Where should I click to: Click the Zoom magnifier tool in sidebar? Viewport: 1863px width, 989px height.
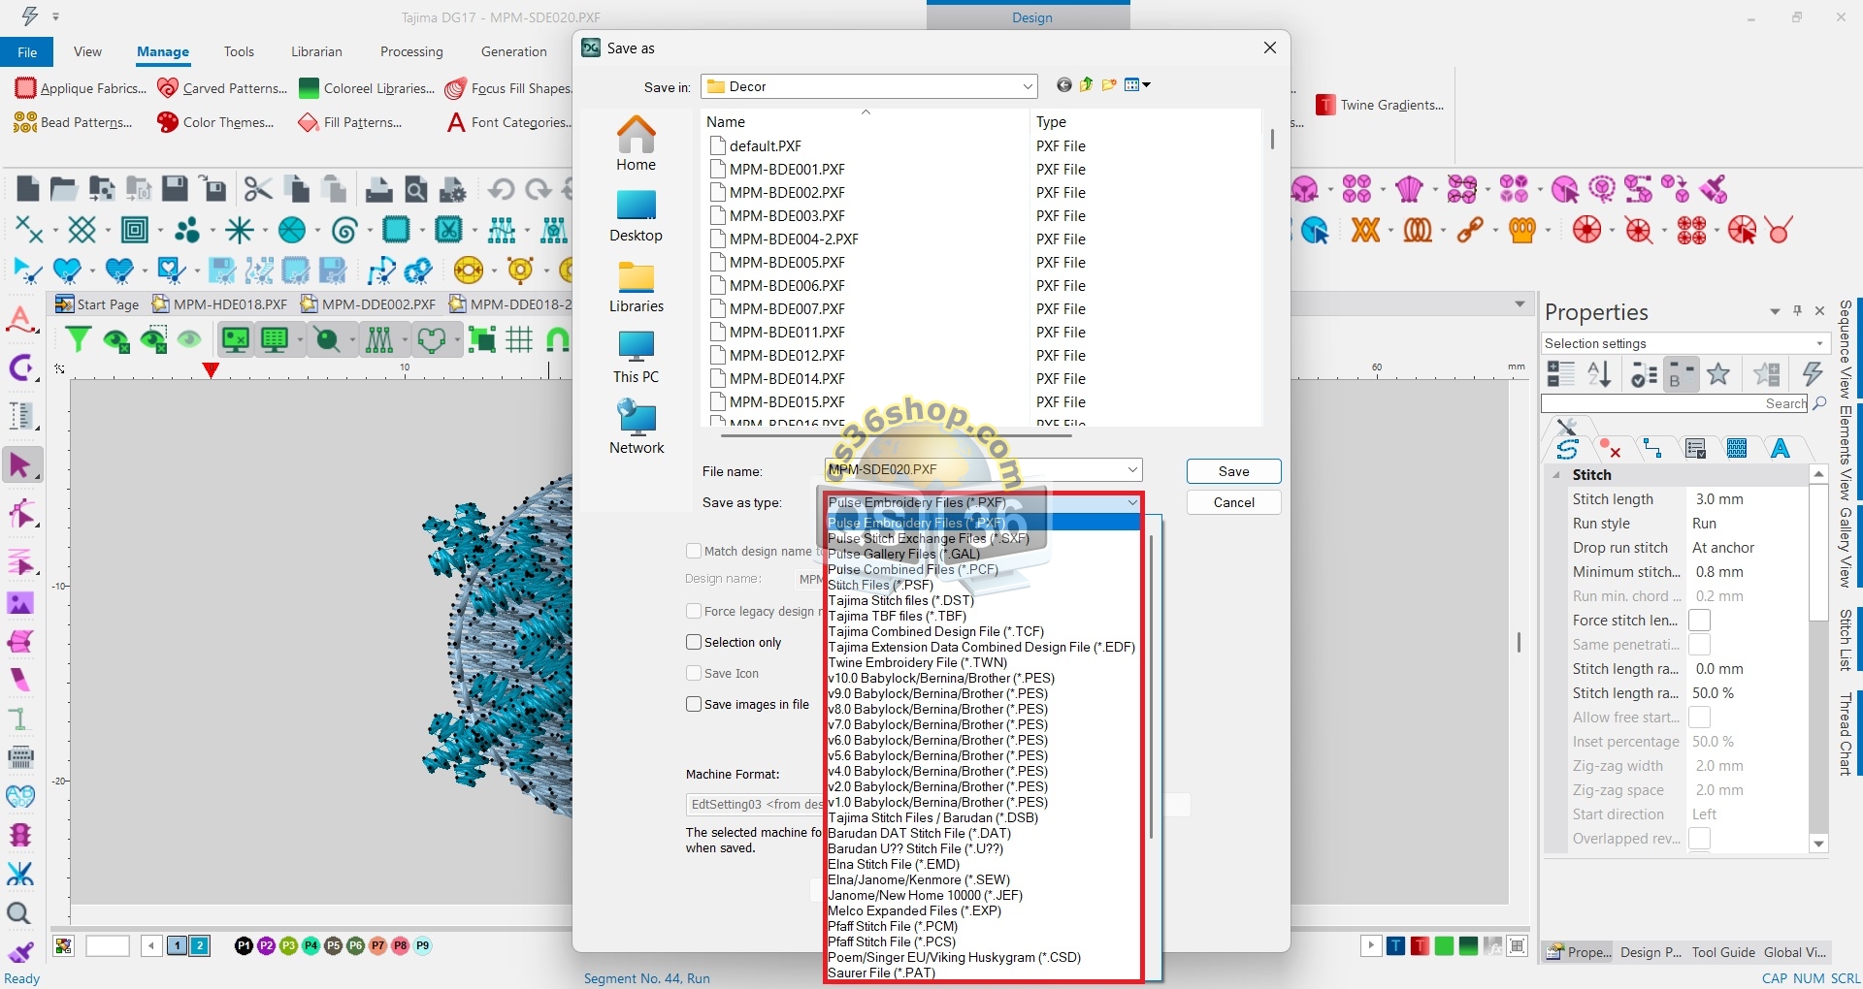click(18, 913)
